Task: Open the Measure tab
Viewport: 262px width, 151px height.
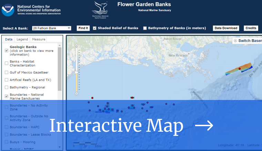Action: [x=38, y=39]
